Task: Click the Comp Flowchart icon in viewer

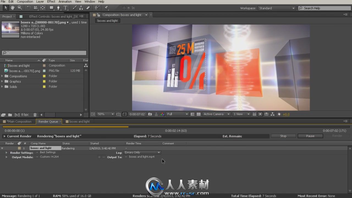Action: (273, 114)
